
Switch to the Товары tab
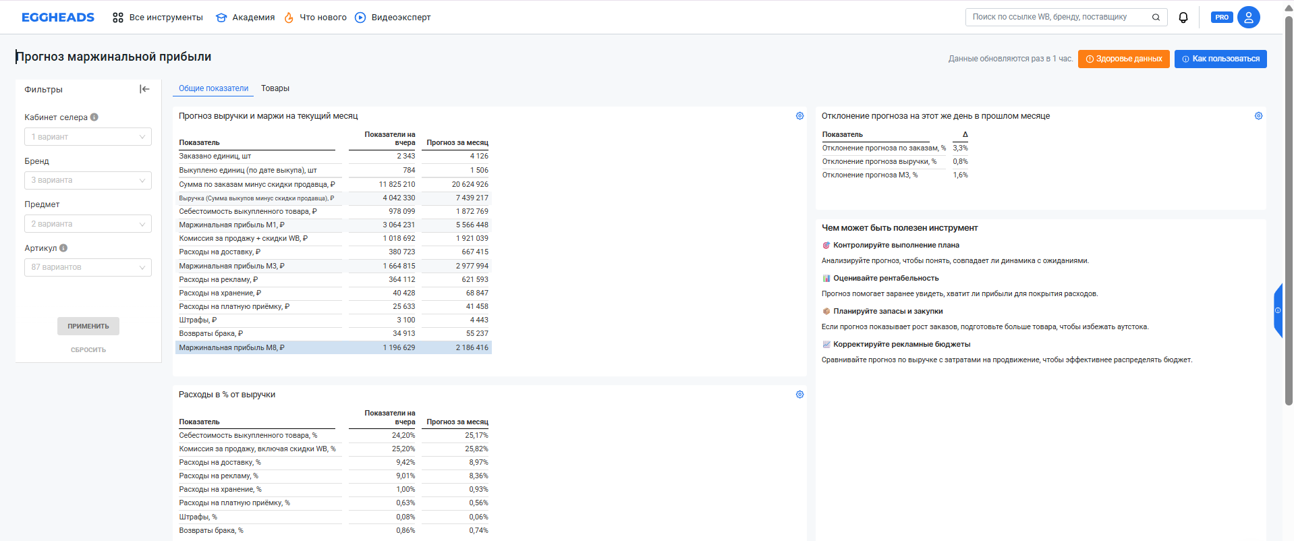(x=275, y=88)
